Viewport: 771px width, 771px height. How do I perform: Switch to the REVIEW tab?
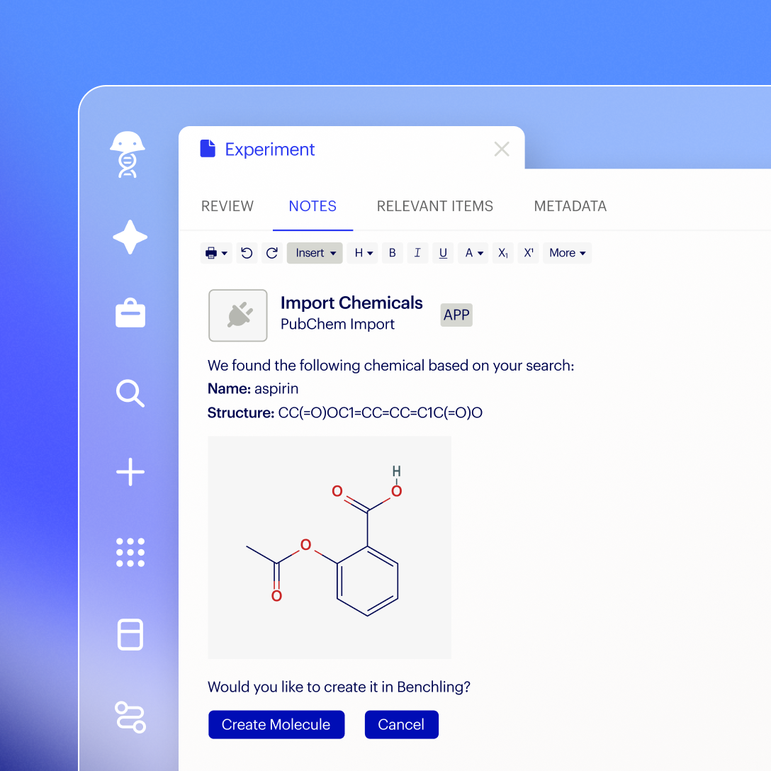pyautogui.click(x=227, y=206)
